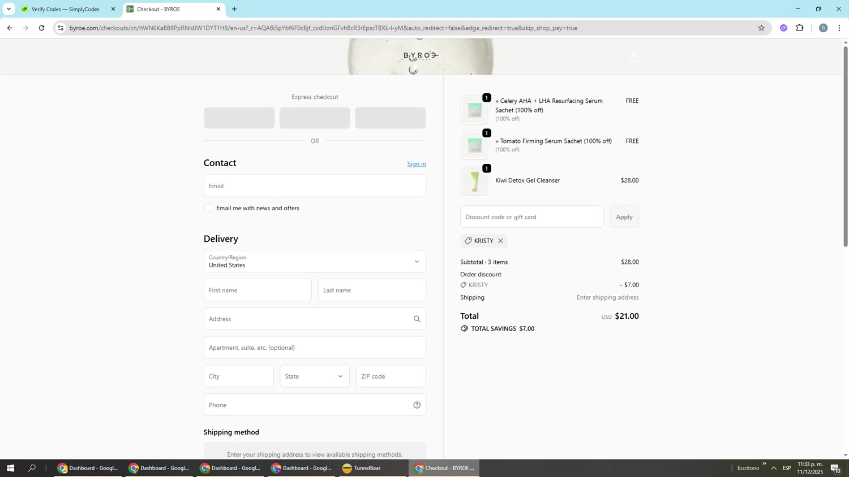Open the taskbar clock and date

coord(810,468)
